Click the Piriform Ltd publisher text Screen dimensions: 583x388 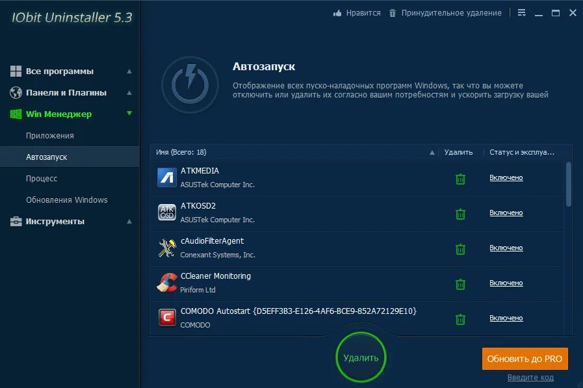(x=198, y=290)
